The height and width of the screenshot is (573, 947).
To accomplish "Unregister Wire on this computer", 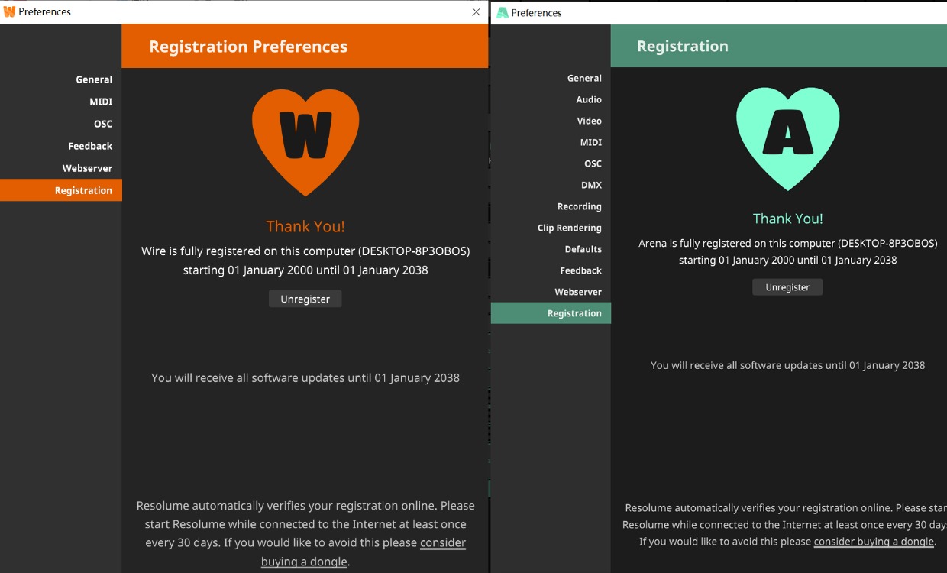I will click(x=305, y=299).
